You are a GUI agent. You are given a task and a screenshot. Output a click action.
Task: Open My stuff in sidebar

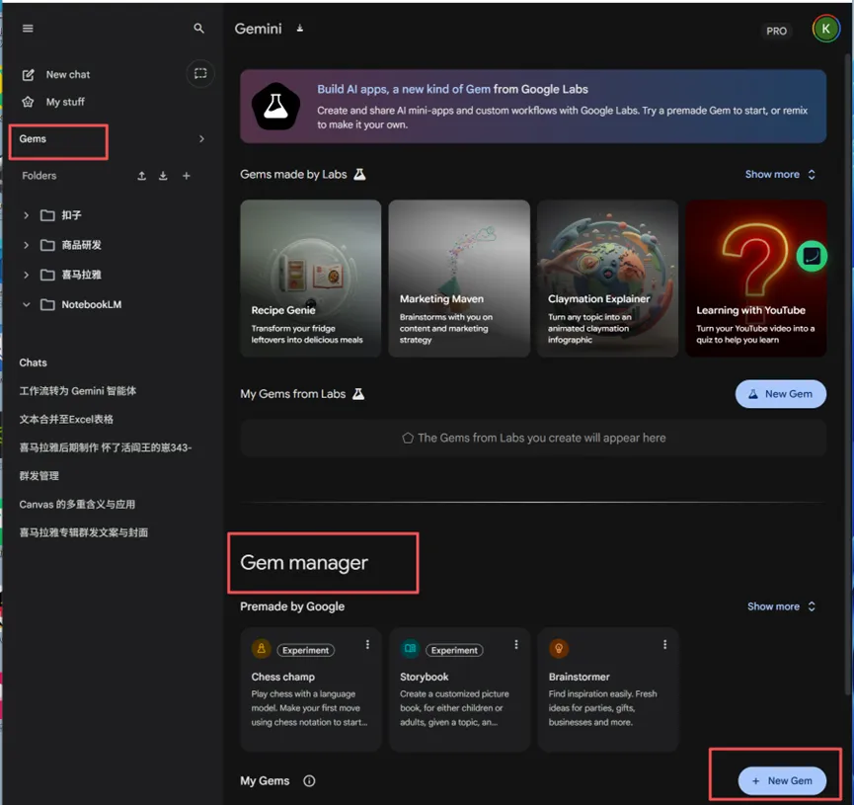point(65,102)
